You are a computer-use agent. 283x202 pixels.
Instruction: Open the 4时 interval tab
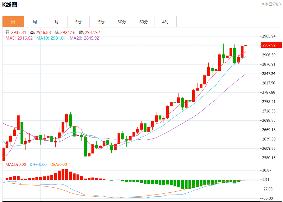point(165,22)
